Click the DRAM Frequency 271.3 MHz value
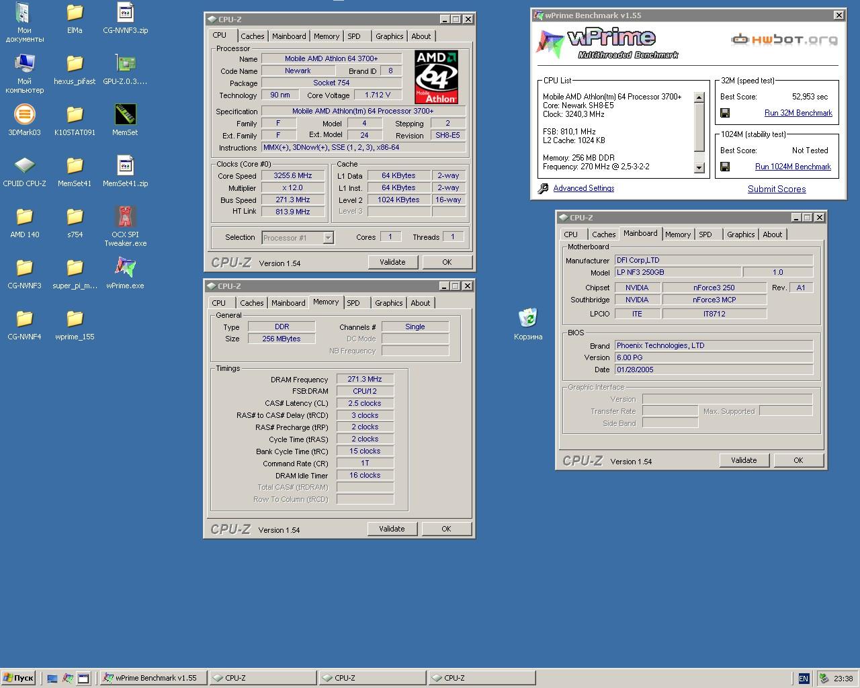 click(x=365, y=379)
